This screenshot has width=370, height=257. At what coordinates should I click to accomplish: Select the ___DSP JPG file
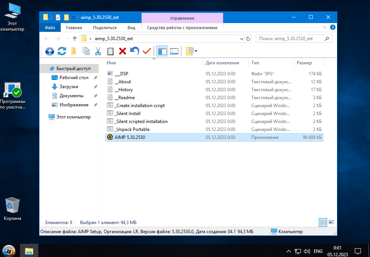[x=214, y=74]
